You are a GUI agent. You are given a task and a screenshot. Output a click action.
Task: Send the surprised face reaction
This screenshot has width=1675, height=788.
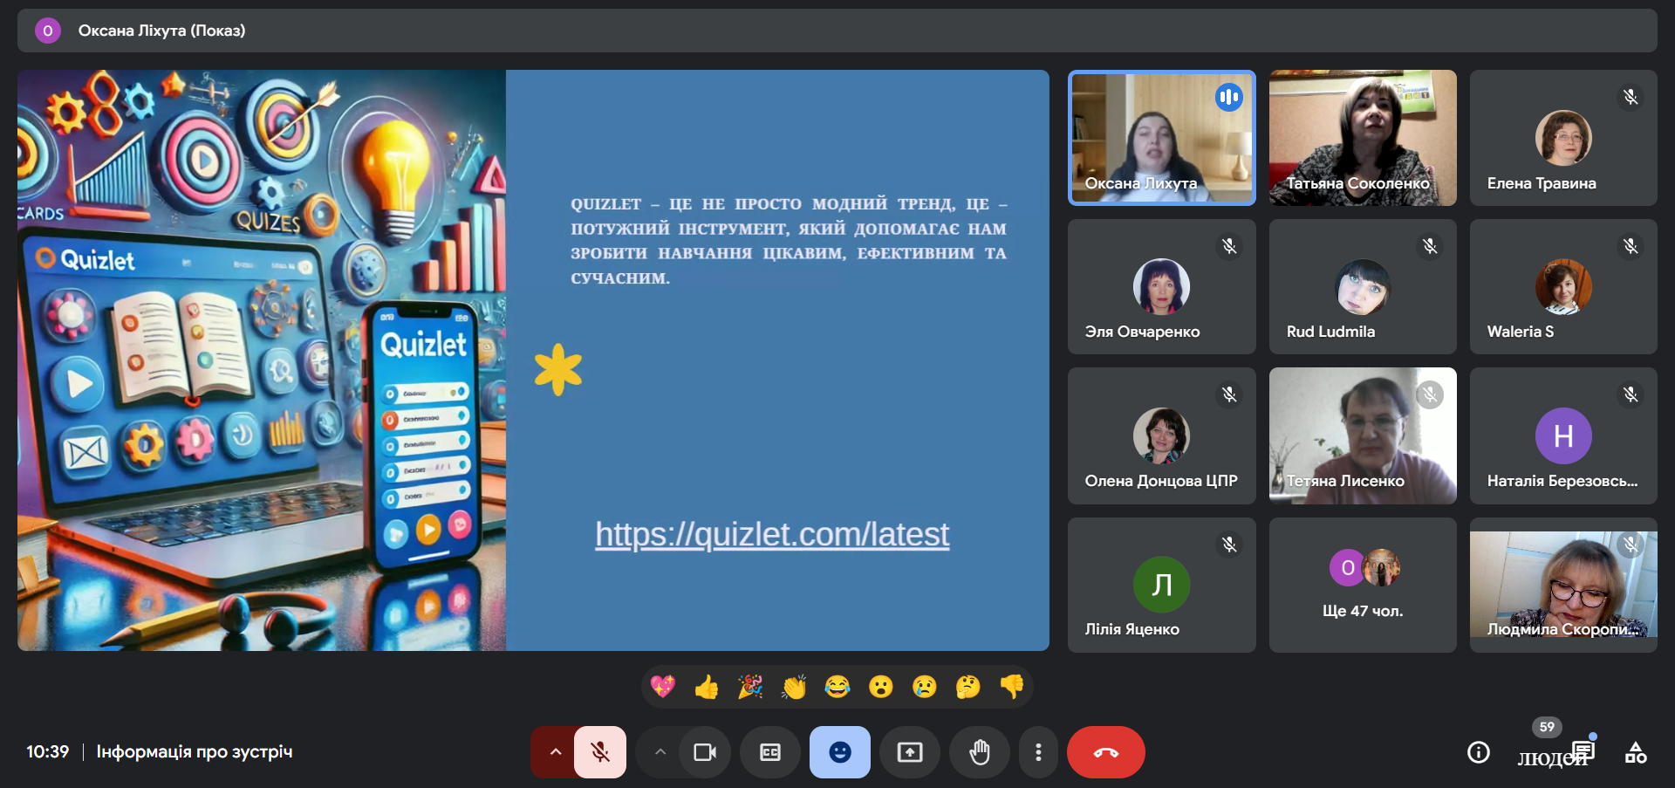point(881,687)
